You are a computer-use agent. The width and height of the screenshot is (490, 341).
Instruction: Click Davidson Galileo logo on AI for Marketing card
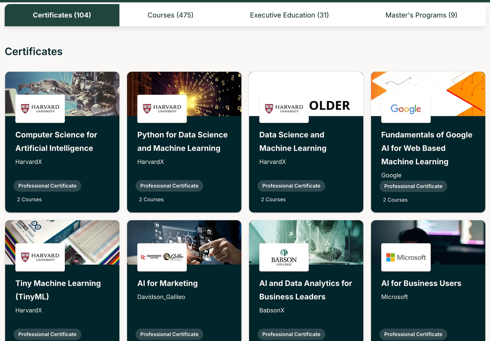click(x=162, y=257)
